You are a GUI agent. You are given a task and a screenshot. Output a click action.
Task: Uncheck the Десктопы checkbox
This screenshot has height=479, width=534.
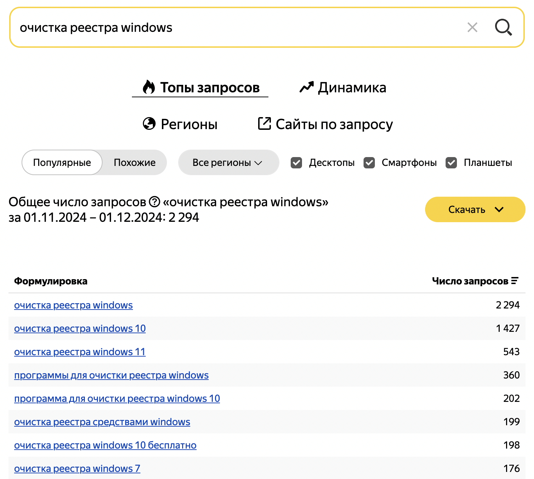pos(296,163)
